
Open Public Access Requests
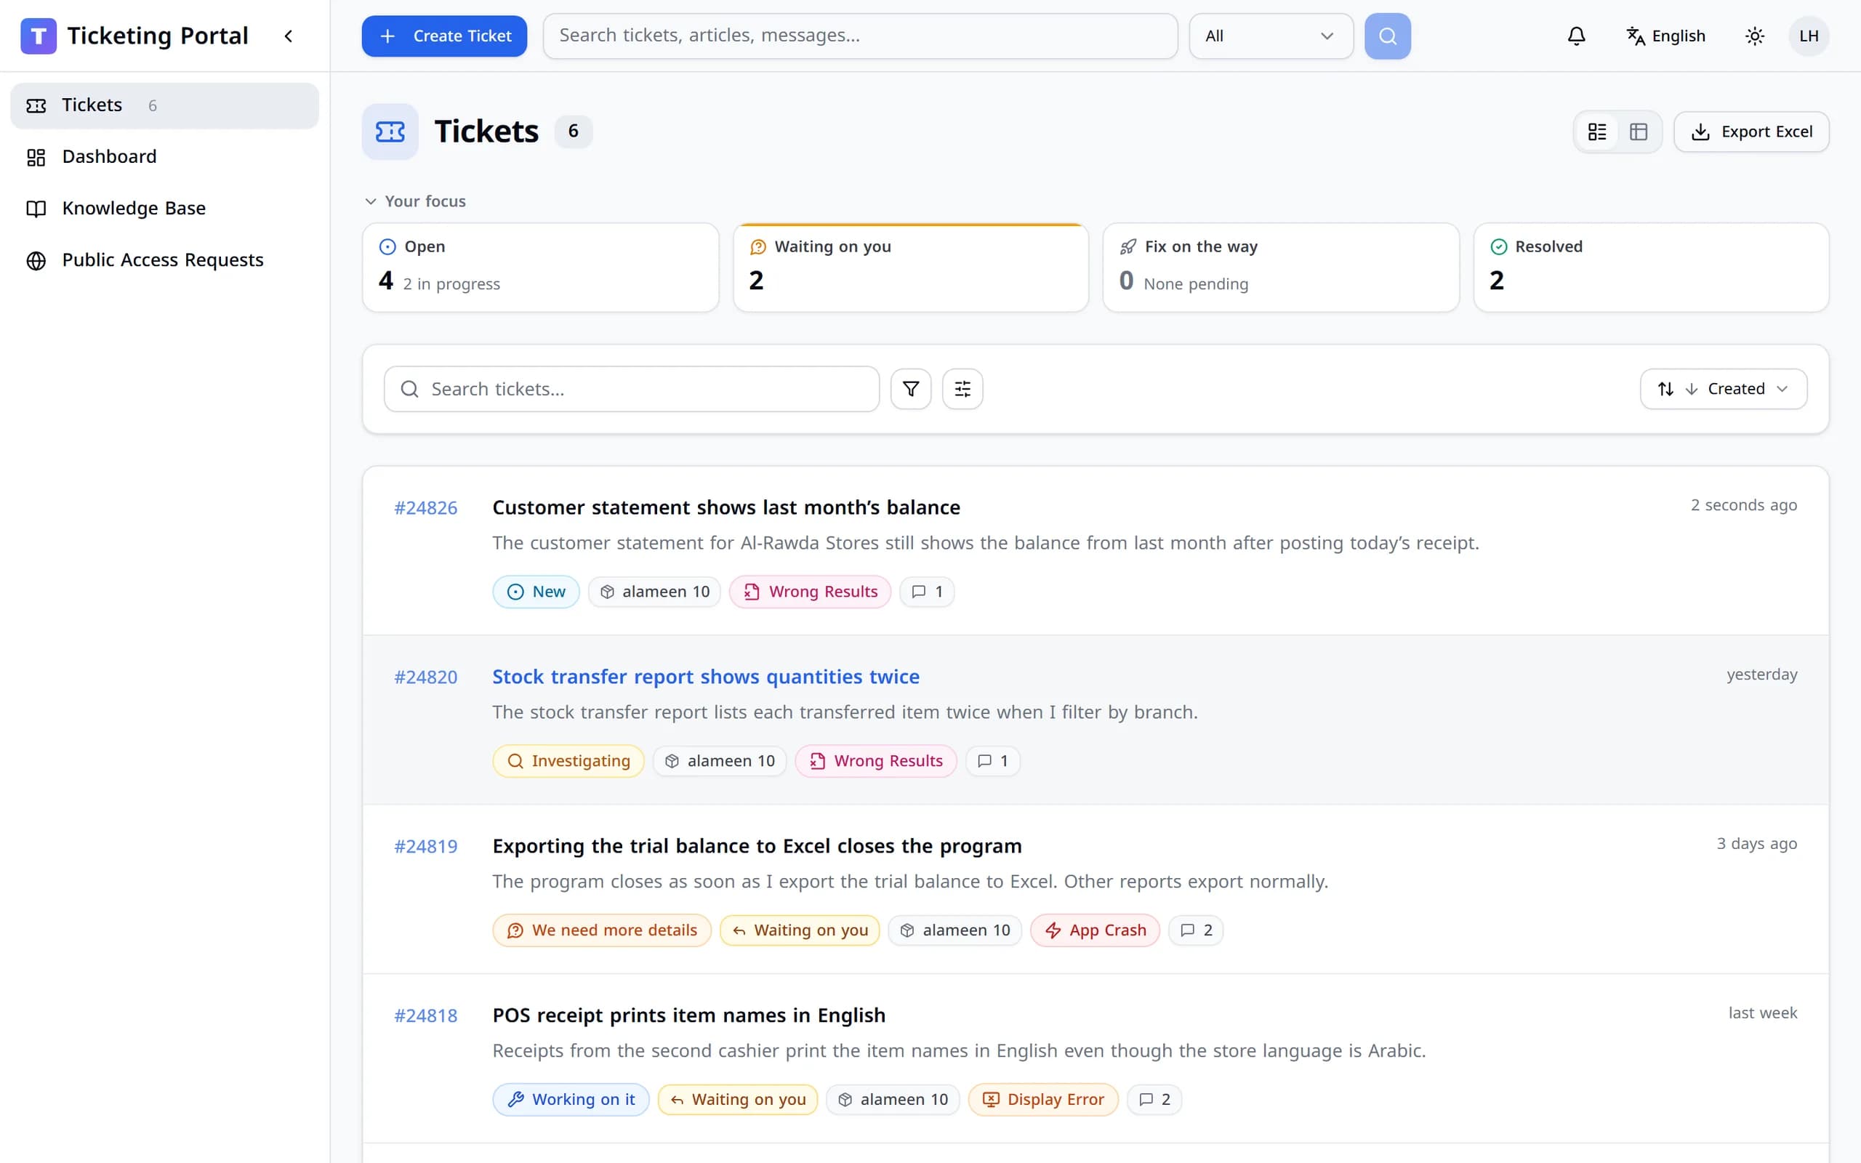(164, 260)
